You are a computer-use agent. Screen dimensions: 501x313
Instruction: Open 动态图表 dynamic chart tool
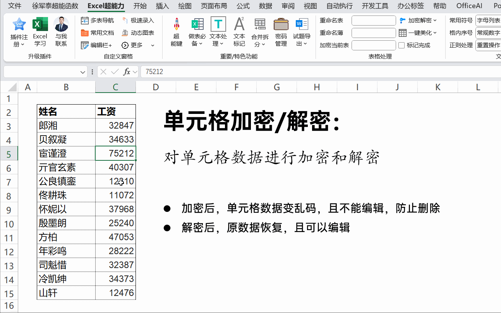137,33
